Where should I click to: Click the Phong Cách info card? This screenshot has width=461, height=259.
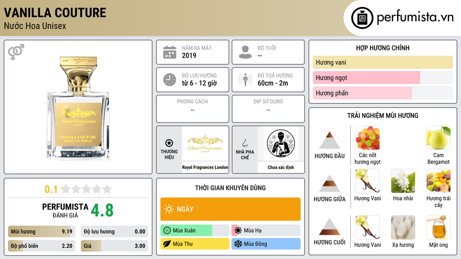coord(193,109)
